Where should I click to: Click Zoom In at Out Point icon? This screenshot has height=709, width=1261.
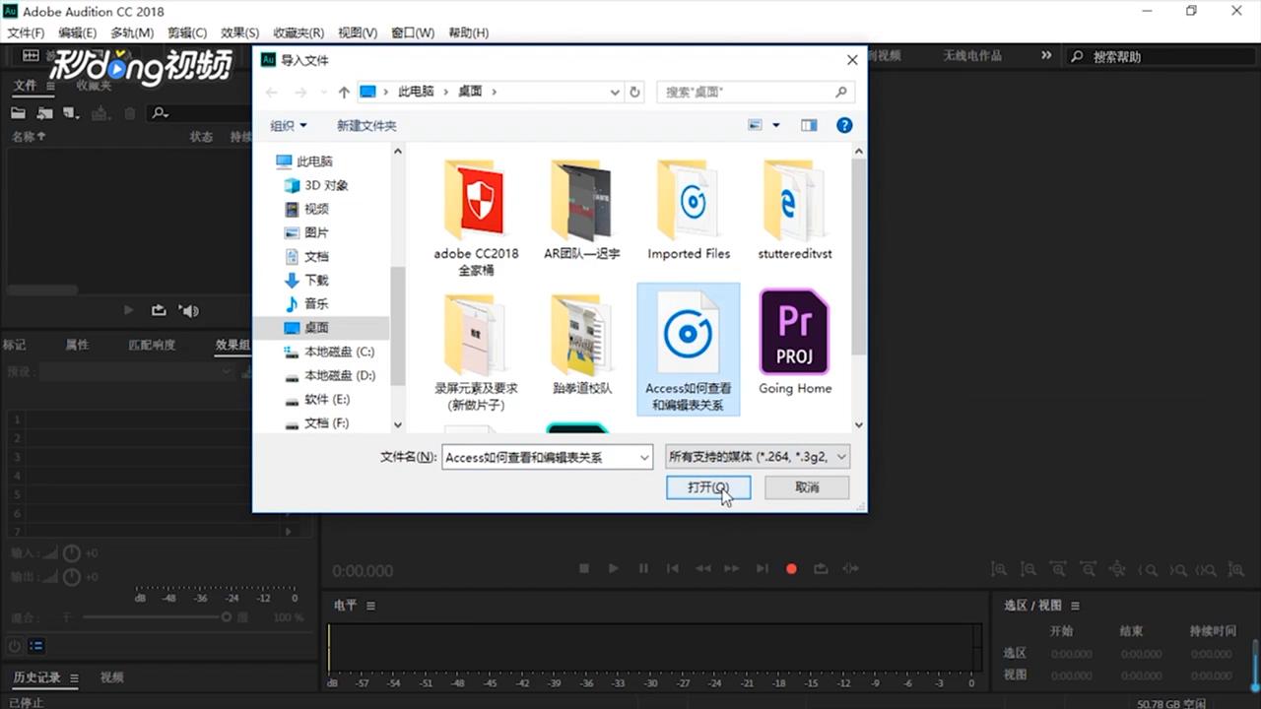(x=1177, y=569)
